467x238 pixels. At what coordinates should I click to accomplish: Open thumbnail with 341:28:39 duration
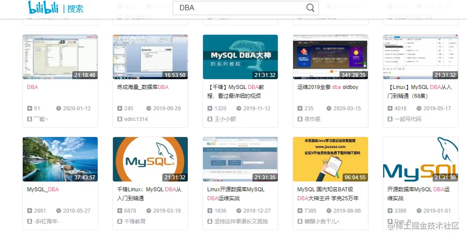point(331,57)
